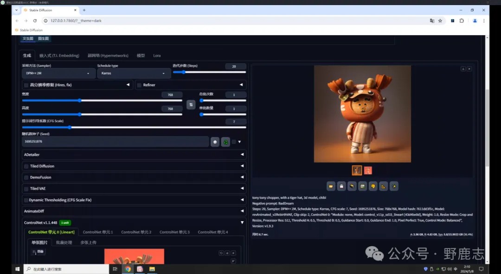Image resolution: width=501 pixels, height=274 pixels.
Task: Open a new browser tab
Action: (x=84, y=10)
